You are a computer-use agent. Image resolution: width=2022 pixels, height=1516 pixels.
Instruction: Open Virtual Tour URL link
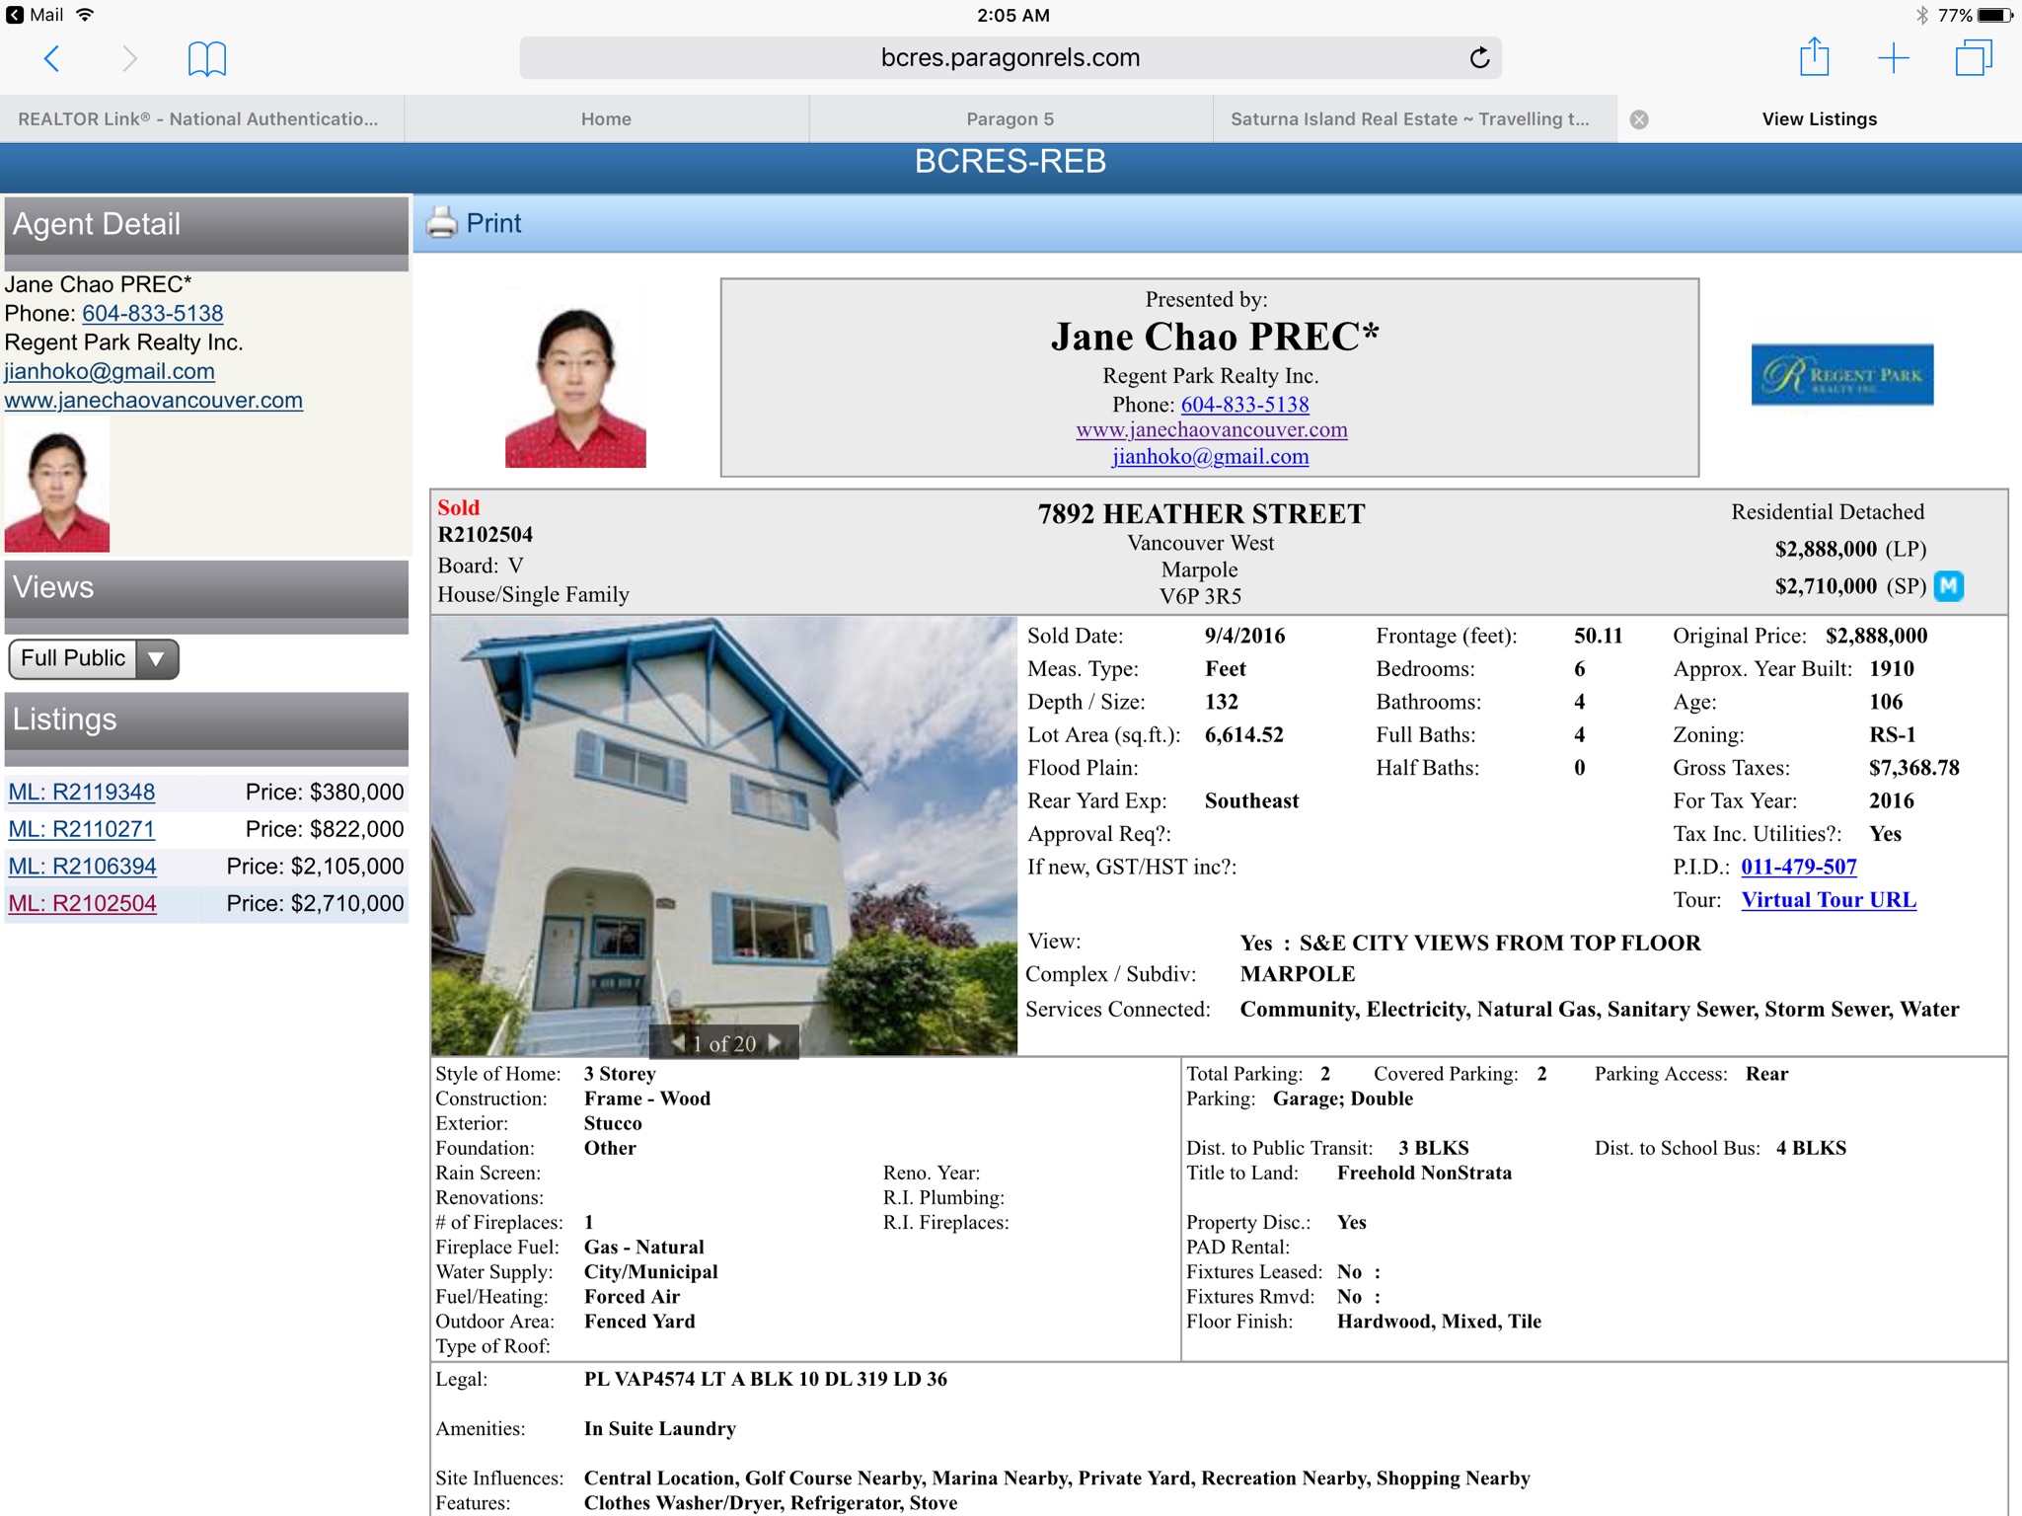click(1828, 900)
